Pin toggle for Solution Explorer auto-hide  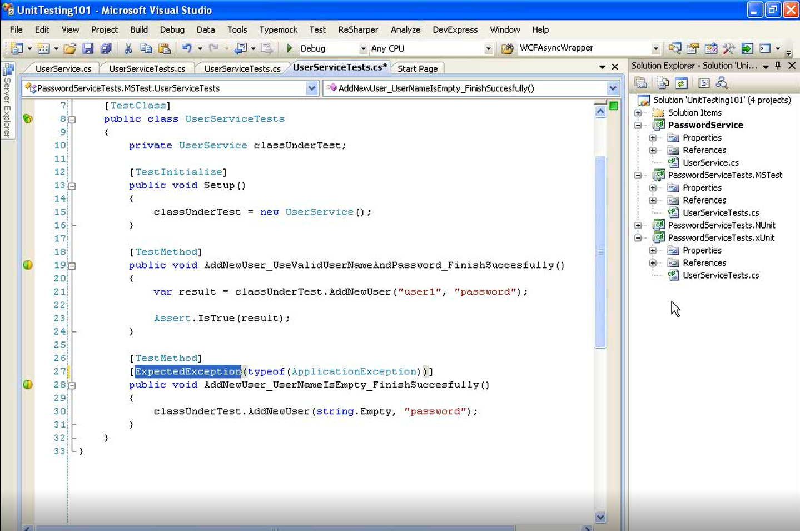tap(778, 66)
